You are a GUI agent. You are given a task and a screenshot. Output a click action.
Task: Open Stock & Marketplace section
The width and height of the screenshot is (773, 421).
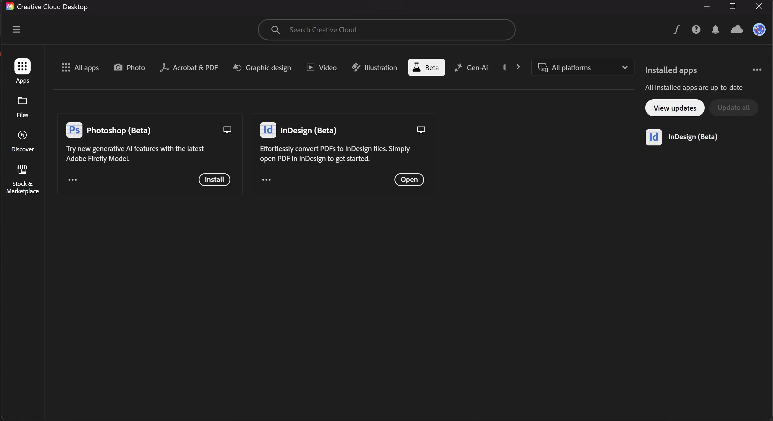click(22, 179)
